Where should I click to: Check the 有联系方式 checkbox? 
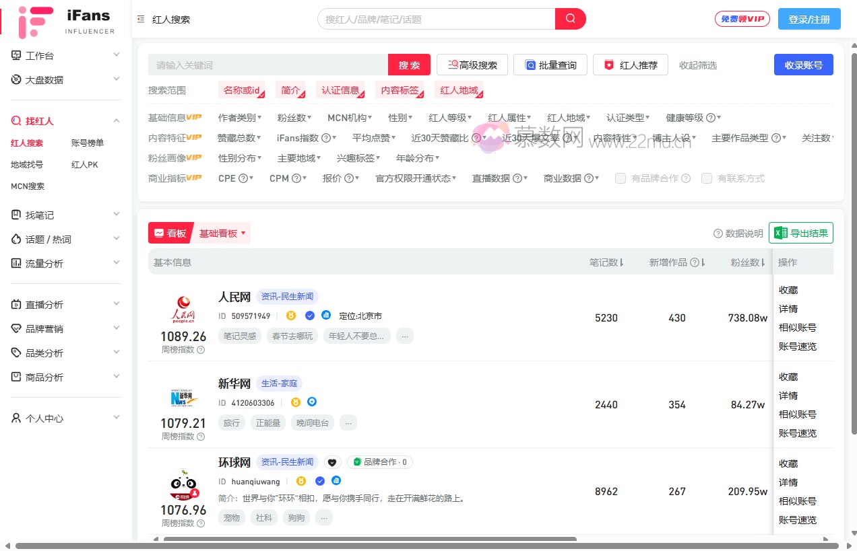706,178
